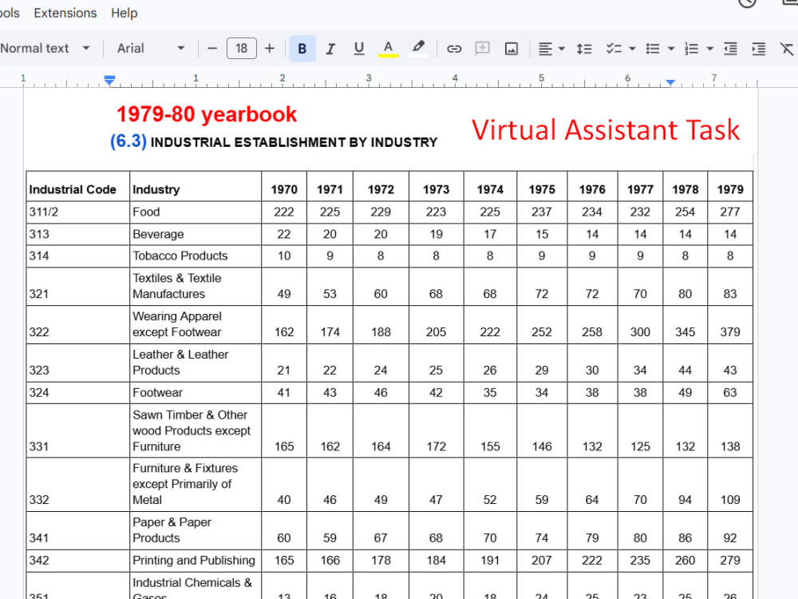Screen dimensions: 798x599
Task: Decrease the indent
Action: coord(731,49)
